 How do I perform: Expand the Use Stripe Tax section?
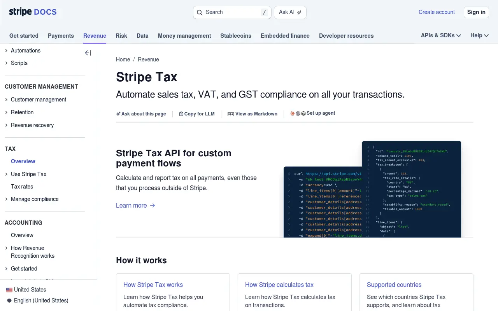pyautogui.click(x=6, y=174)
